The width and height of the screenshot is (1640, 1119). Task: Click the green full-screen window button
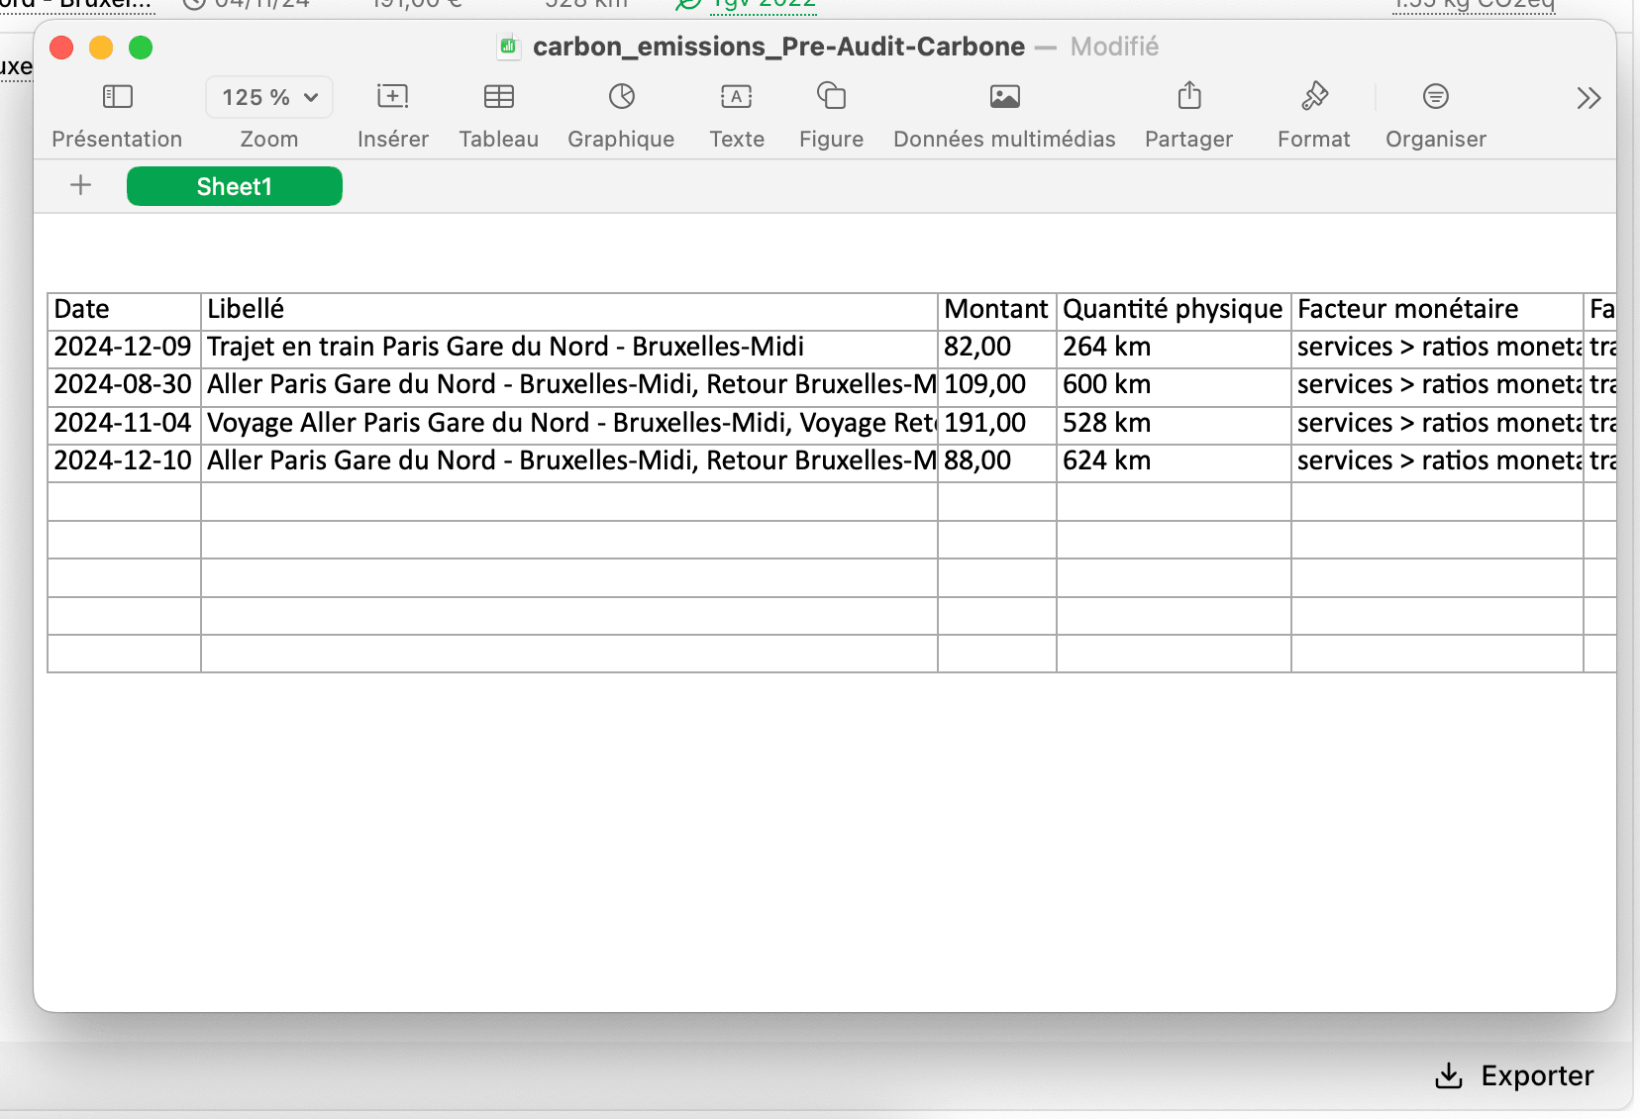(141, 48)
